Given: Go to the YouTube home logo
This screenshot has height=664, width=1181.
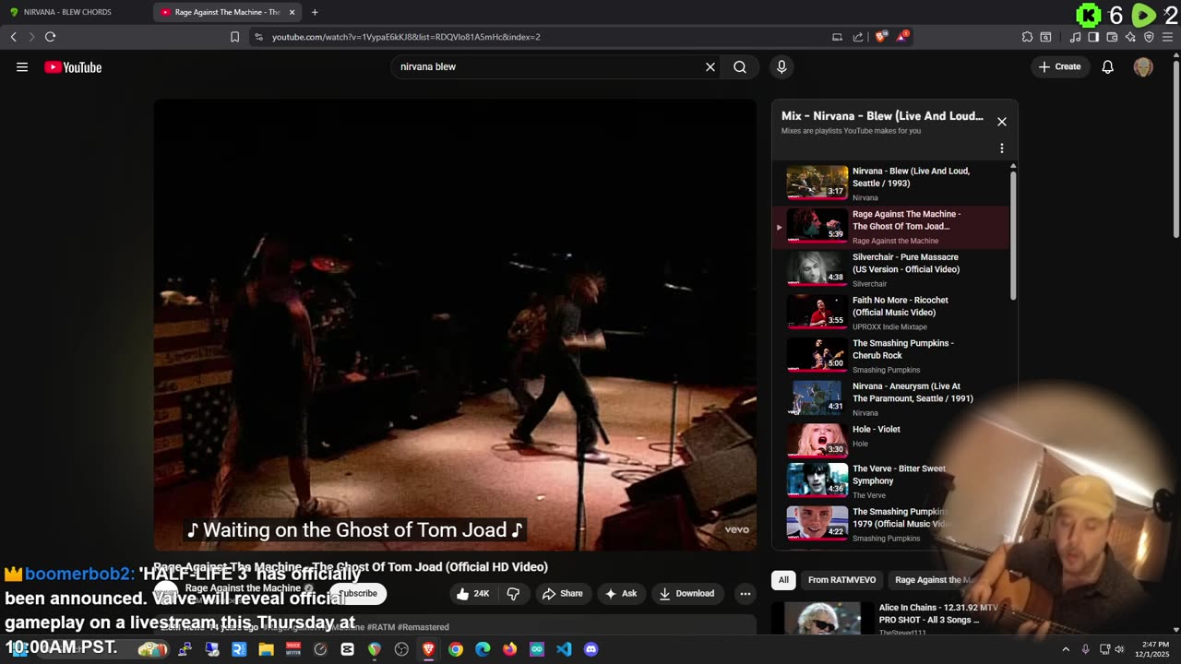Looking at the screenshot, I should coord(73,66).
